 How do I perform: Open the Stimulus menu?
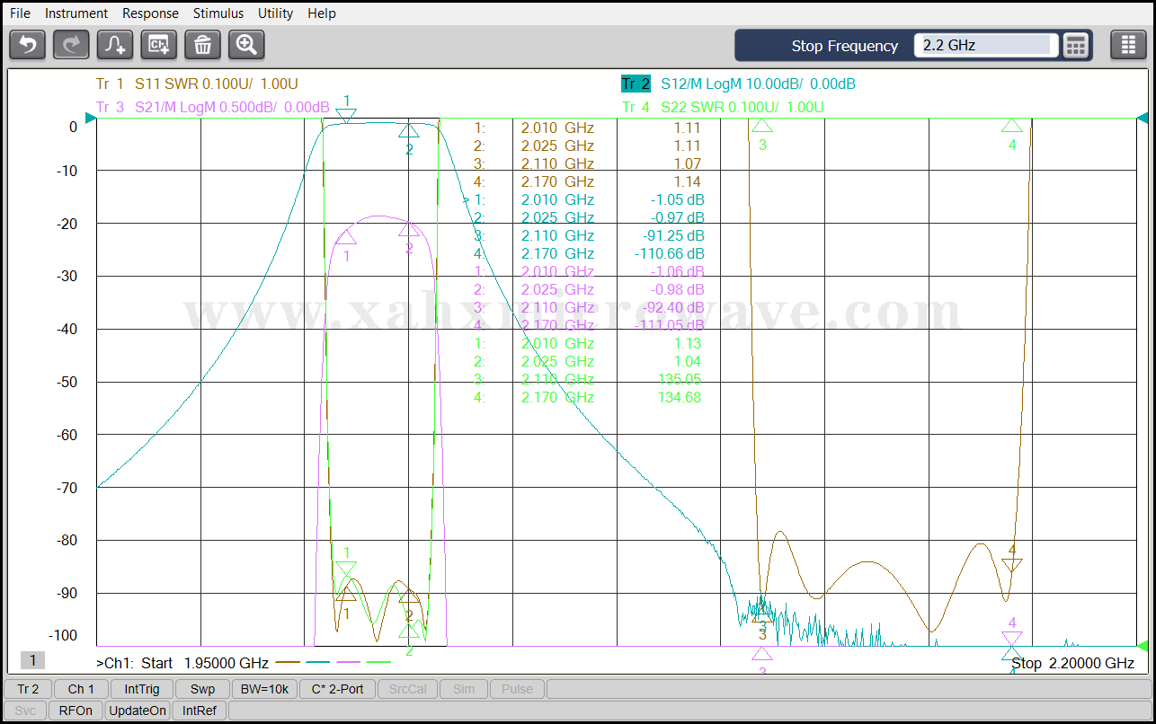[x=218, y=13]
